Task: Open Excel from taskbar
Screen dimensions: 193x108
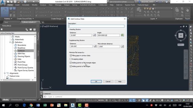Action: (x=45, y=105)
